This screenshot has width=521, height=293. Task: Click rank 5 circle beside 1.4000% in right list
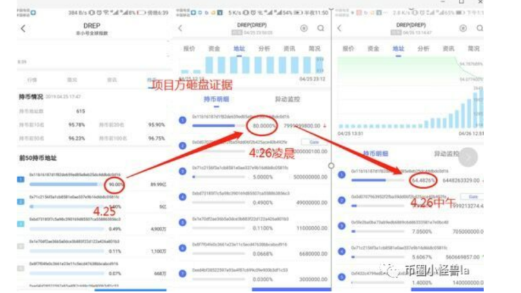point(342,276)
